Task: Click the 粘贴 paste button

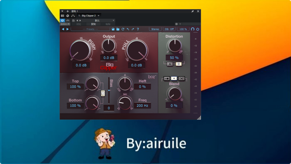Action: [108, 24]
